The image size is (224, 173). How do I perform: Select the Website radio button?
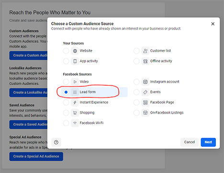(66, 51)
